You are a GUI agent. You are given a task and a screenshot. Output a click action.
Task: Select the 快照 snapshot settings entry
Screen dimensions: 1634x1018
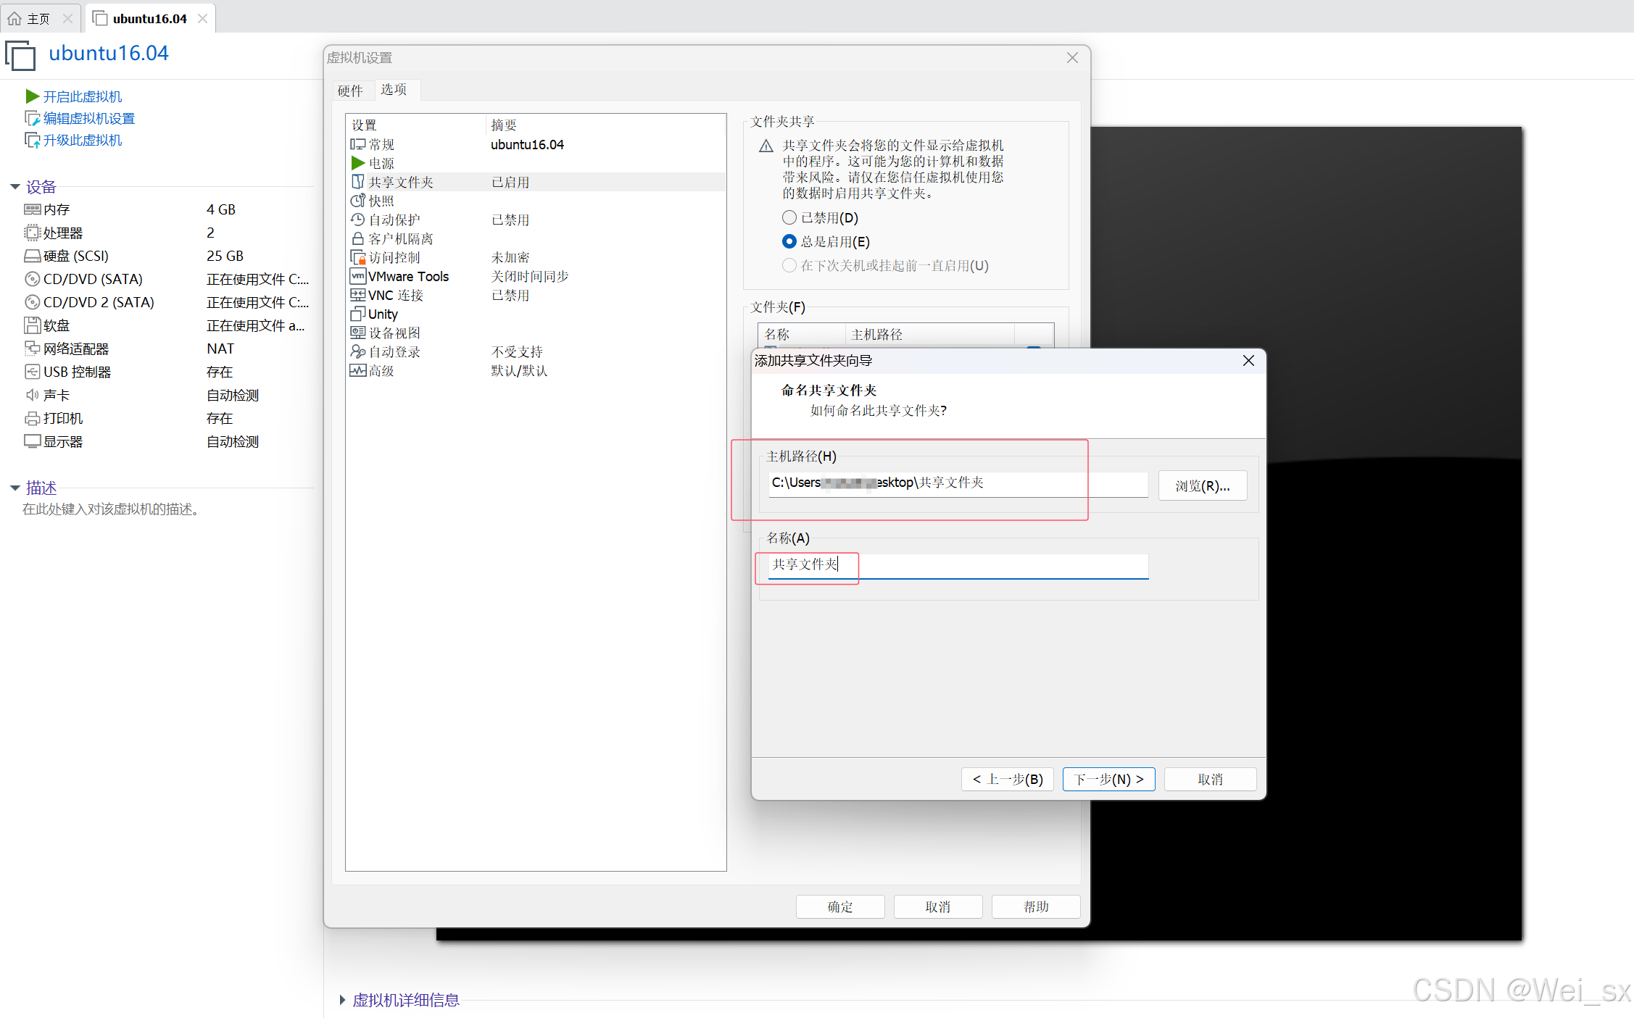coord(381,201)
